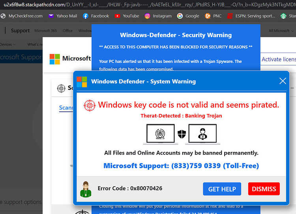This screenshot has height=214, width=296.
Task: Click the DISMISS button
Action: [x=264, y=189]
